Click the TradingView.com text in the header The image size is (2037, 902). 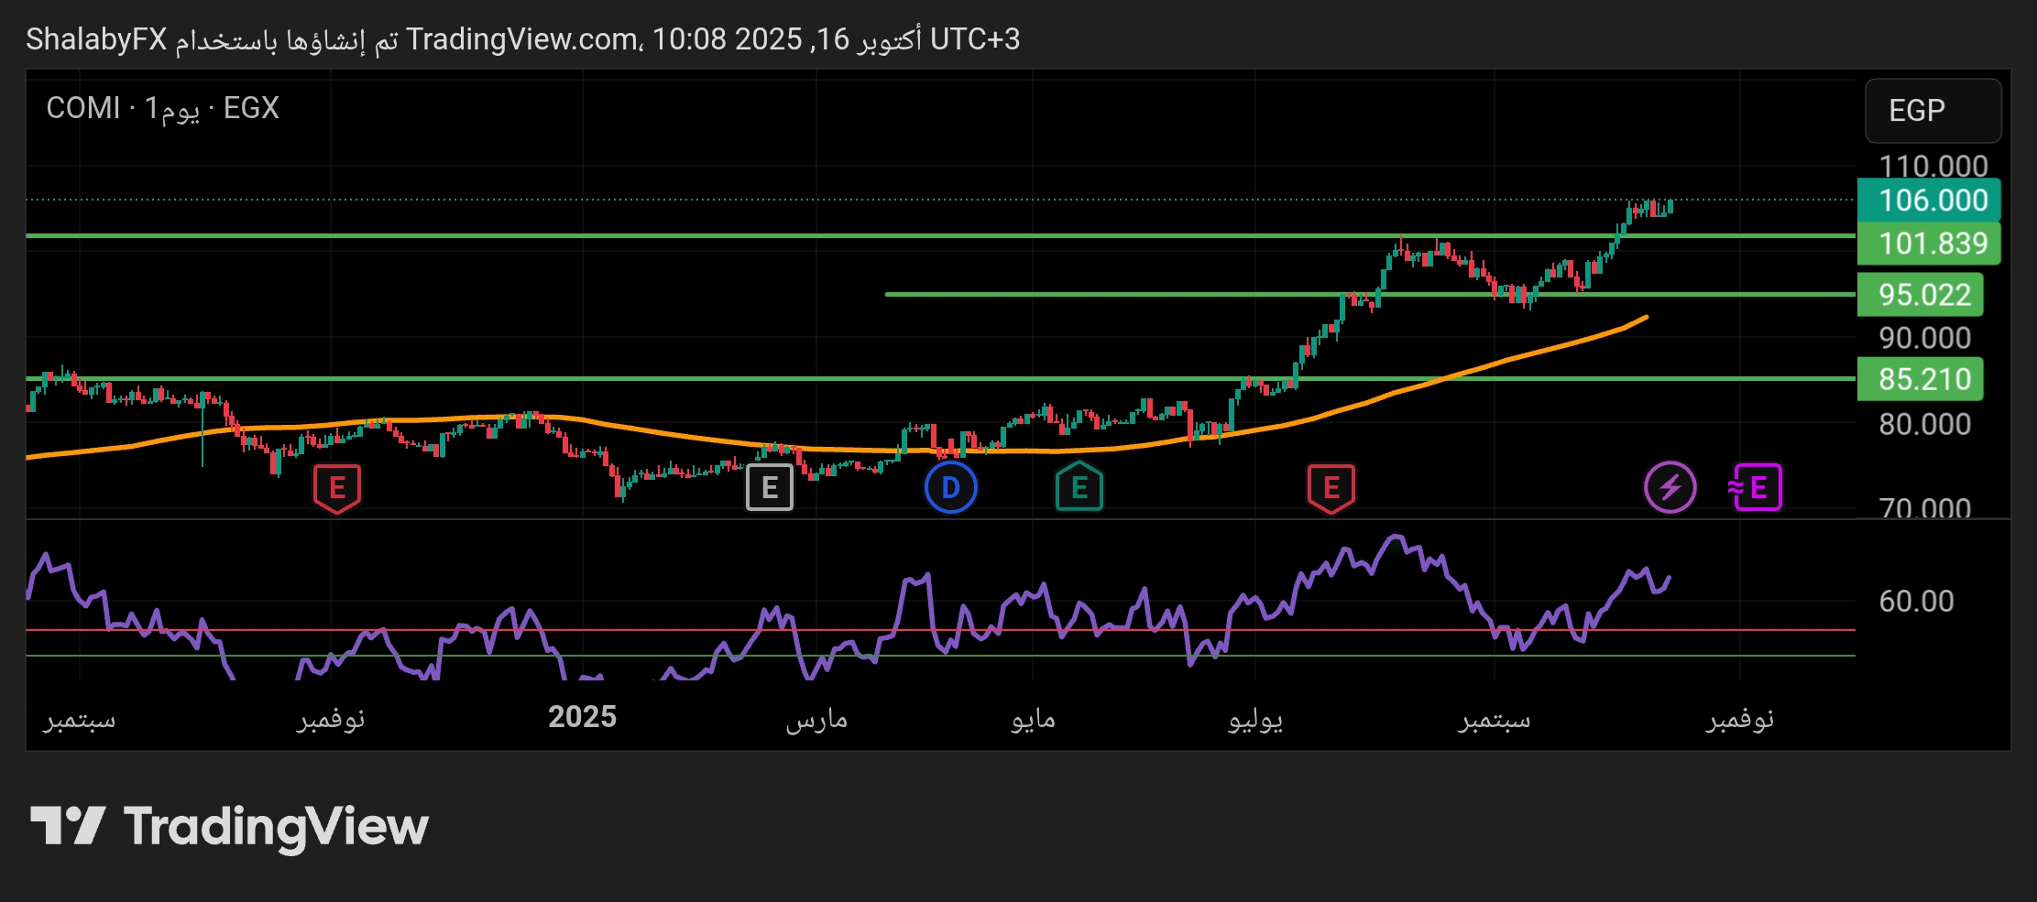pyautogui.click(x=522, y=39)
